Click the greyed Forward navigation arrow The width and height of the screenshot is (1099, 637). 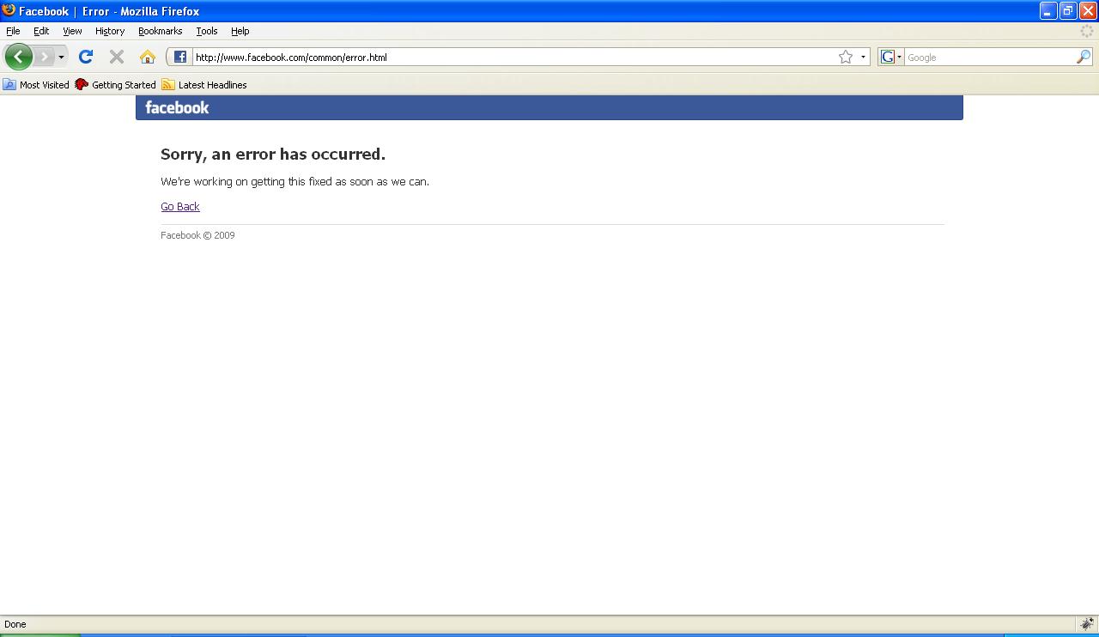coord(44,57)
